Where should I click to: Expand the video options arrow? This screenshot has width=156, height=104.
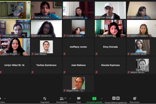(x=5, y=99)
